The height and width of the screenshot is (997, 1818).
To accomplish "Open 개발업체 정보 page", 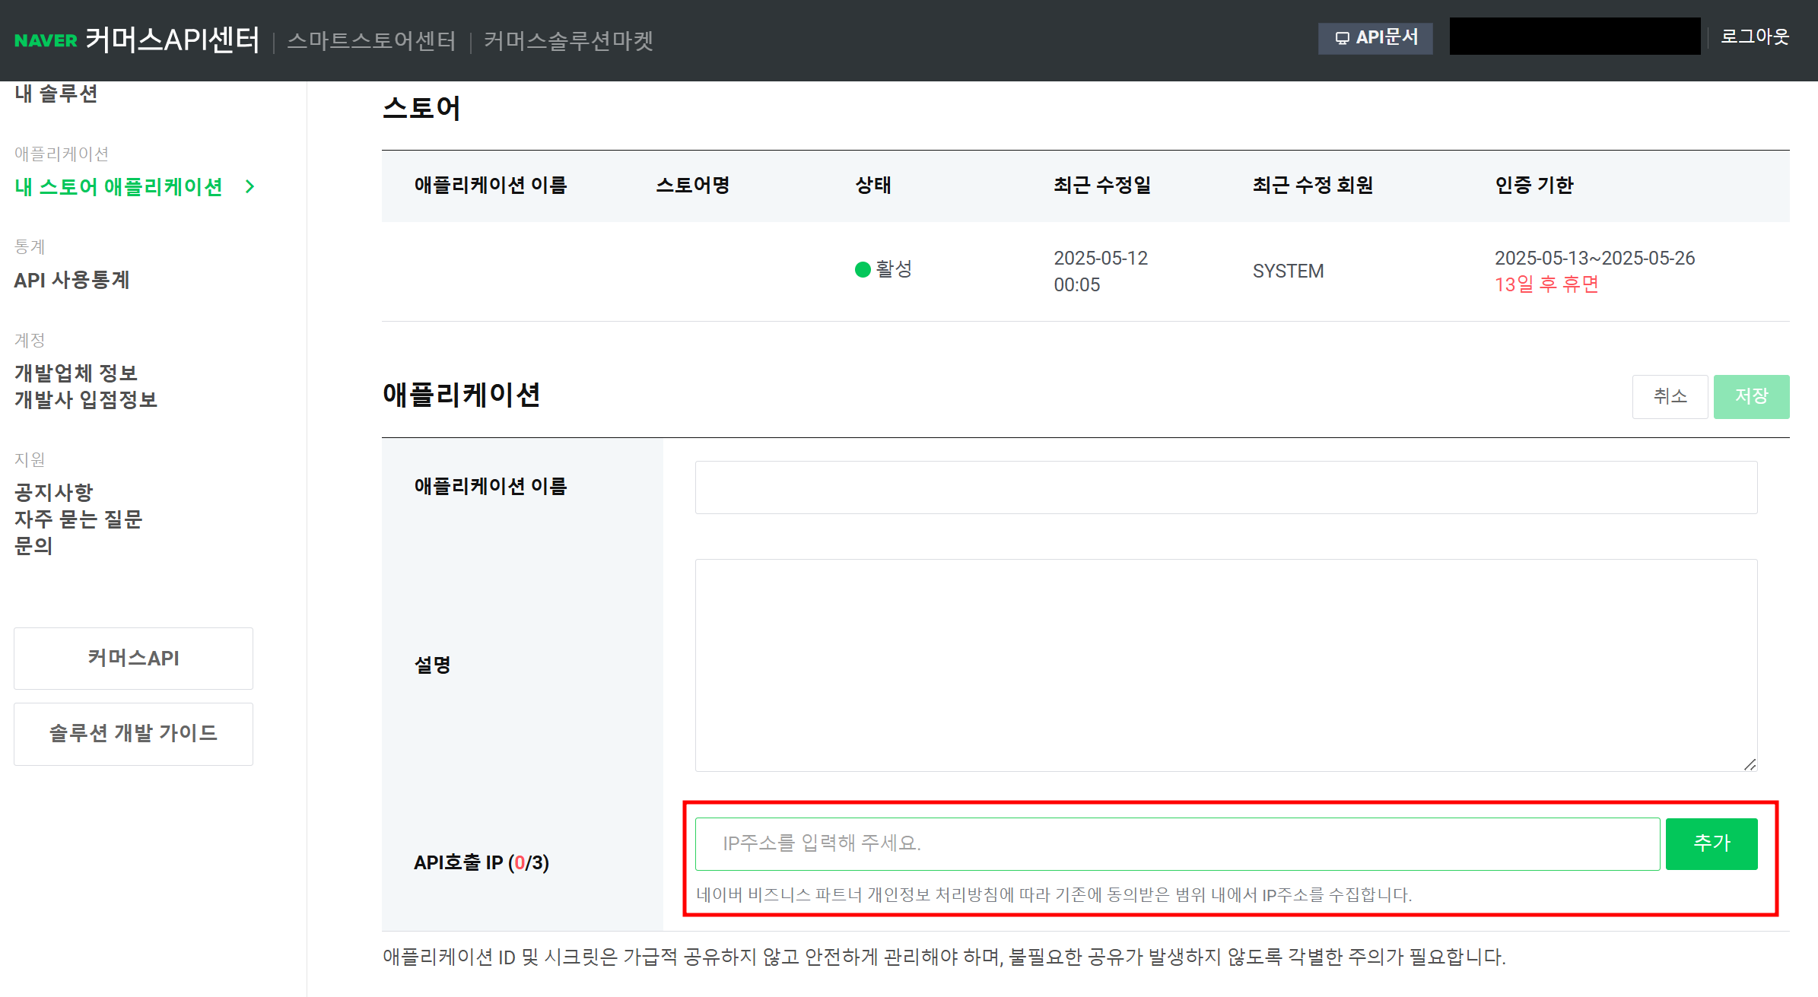I will (x=76, y=373).
